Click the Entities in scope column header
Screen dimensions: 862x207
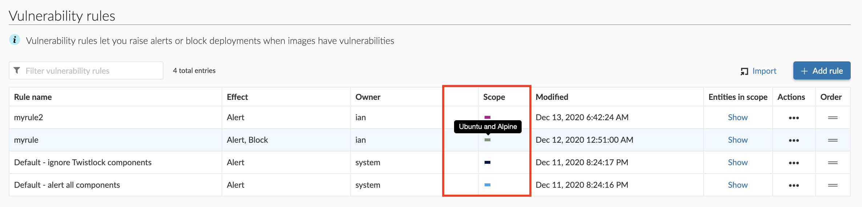(x=738, y=97)
